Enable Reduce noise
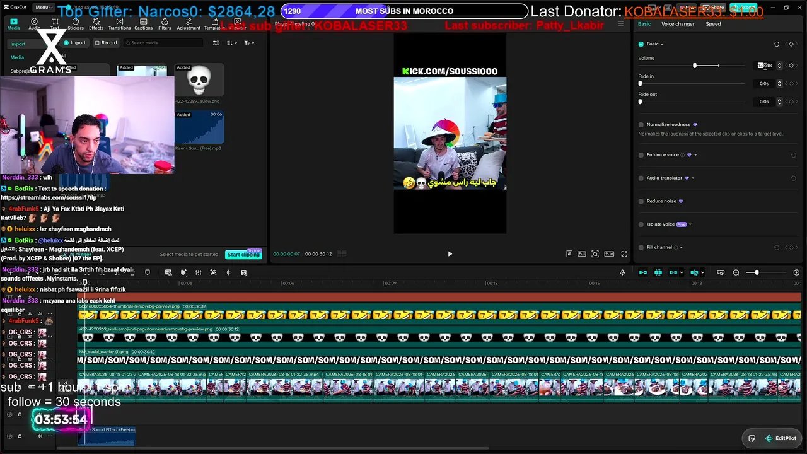The image size is (807, 454). coord(641,201)
